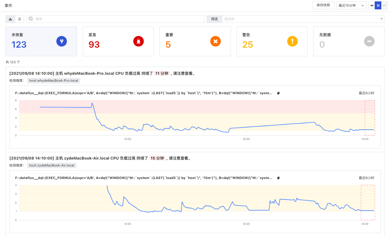Focus the 搜索 search field
Screen dimensions: 391x236
point(115,19)
